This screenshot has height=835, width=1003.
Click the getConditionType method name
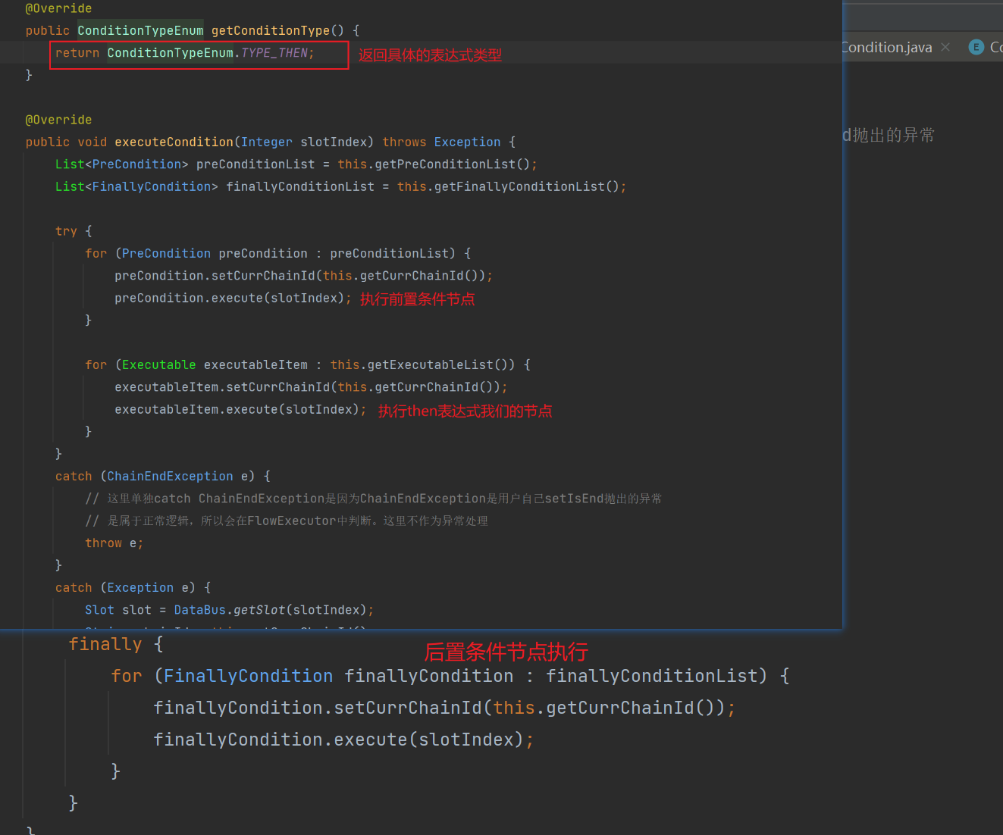(x=271, y=30)
